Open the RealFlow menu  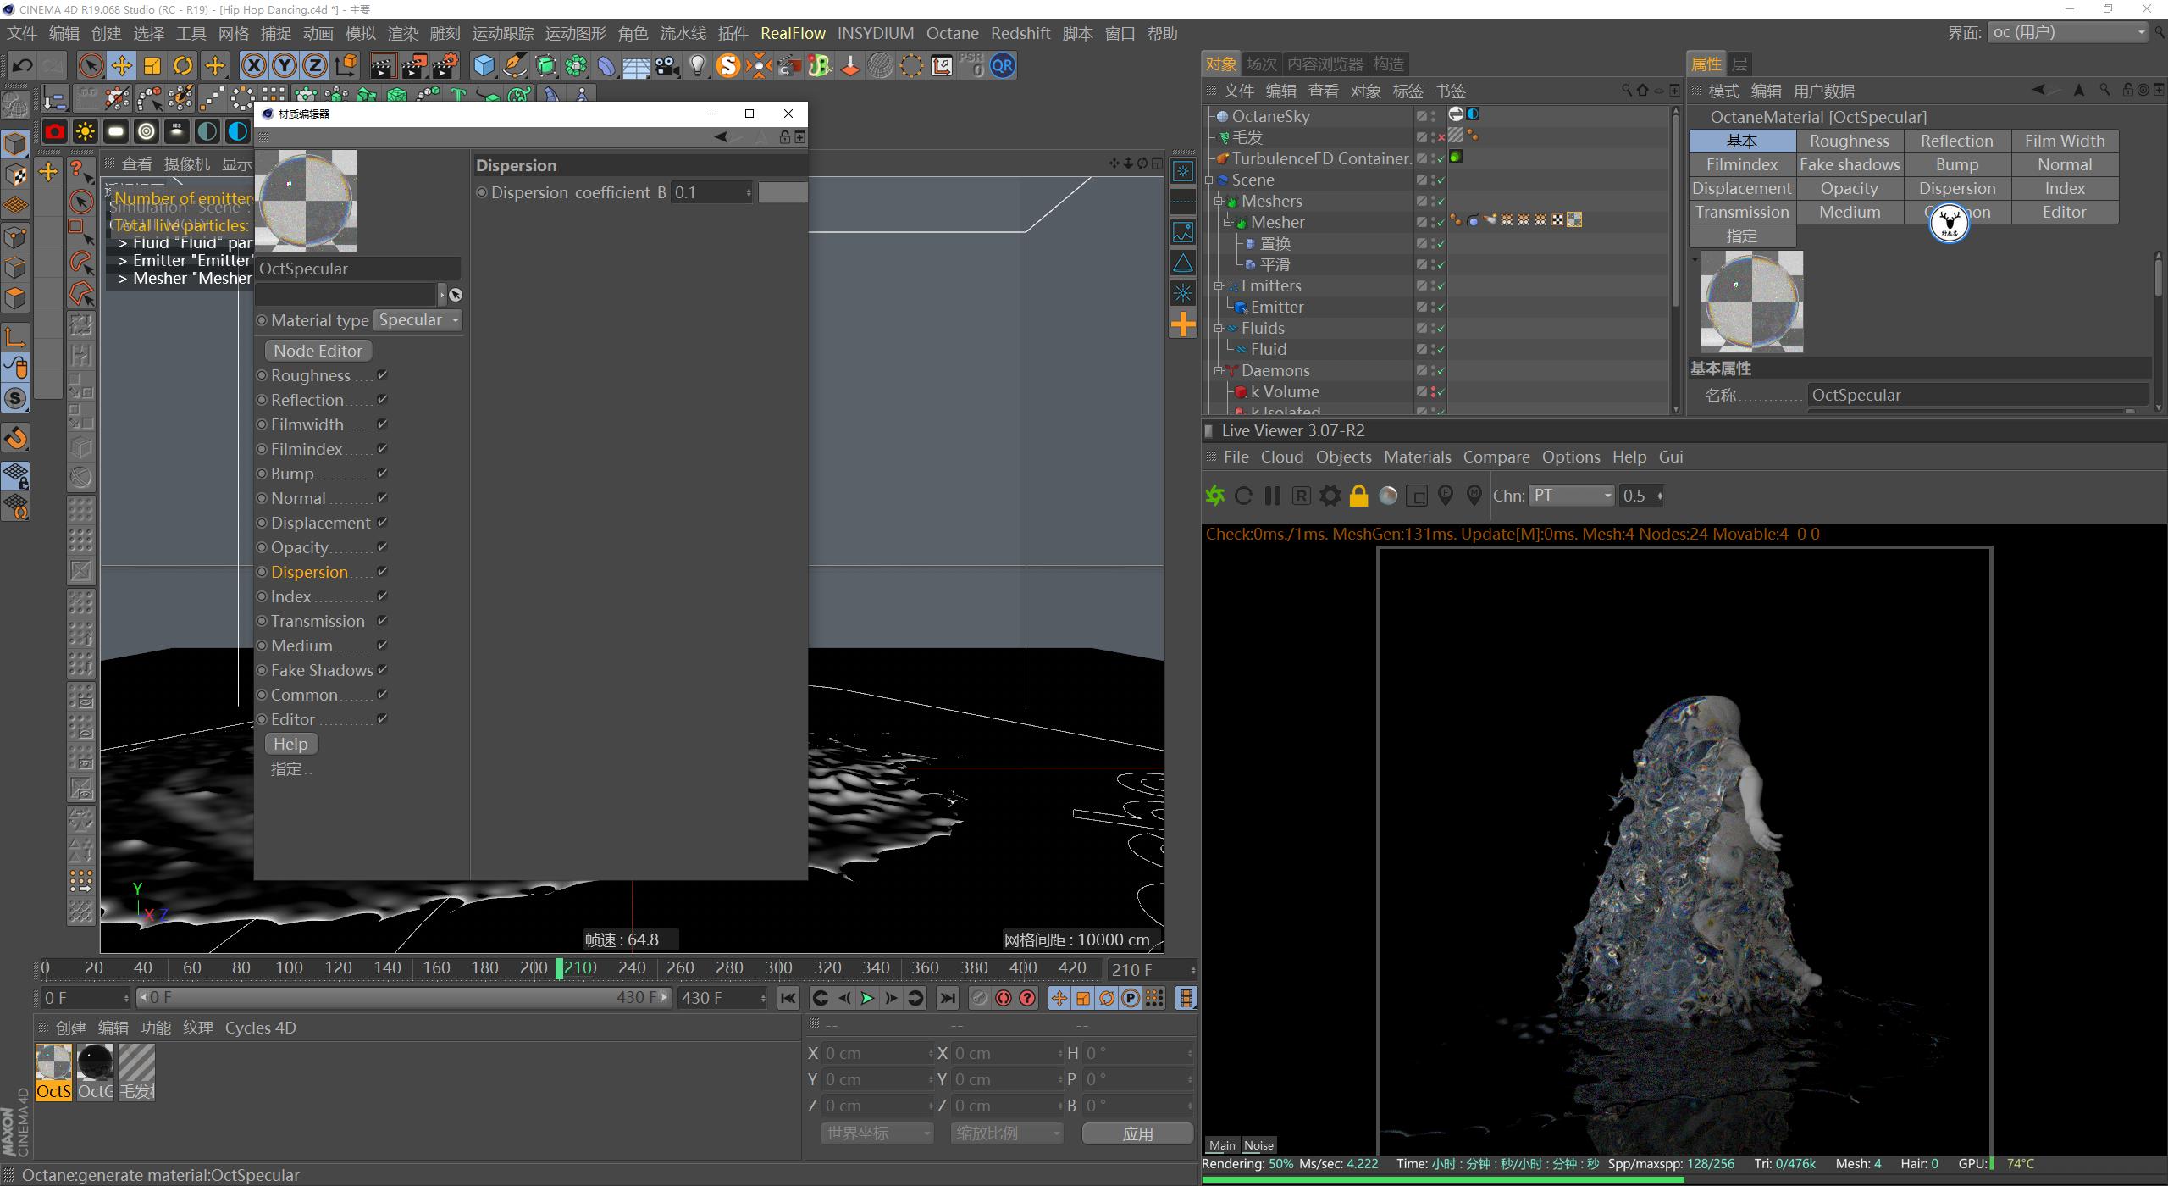point(794,33)
